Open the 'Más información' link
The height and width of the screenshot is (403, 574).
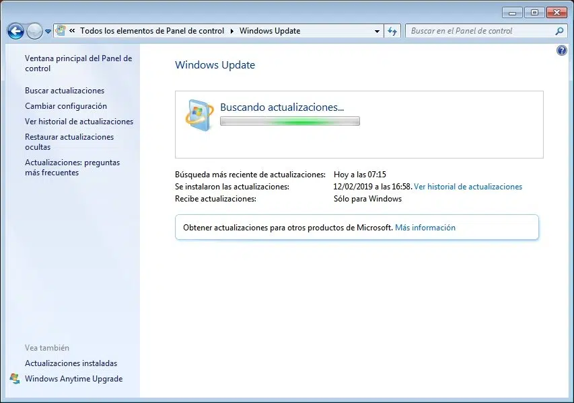[425, 227]
